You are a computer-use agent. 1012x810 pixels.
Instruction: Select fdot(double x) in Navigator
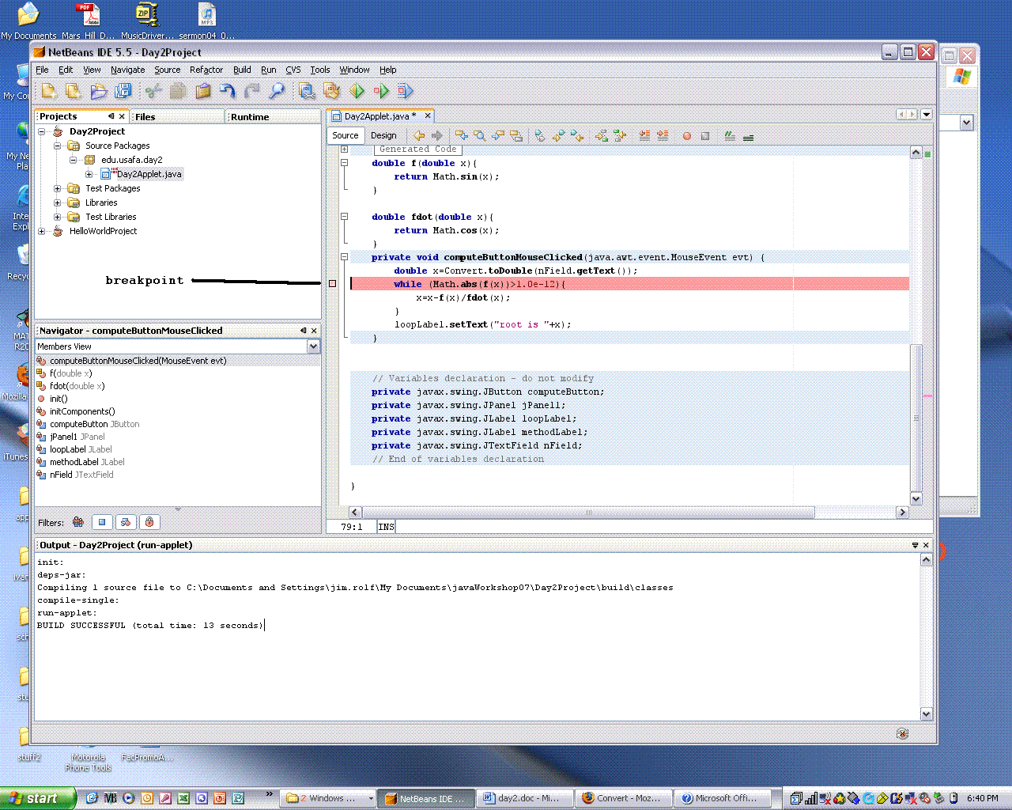[x=77, y=386]
